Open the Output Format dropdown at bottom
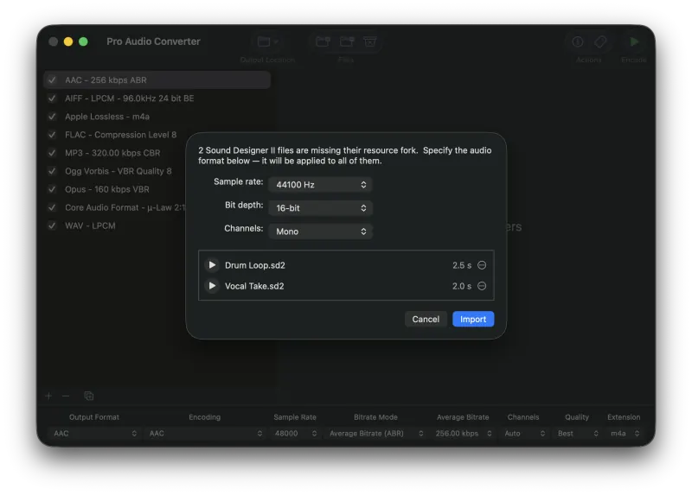The image size is (692, 495). [94, 434]
